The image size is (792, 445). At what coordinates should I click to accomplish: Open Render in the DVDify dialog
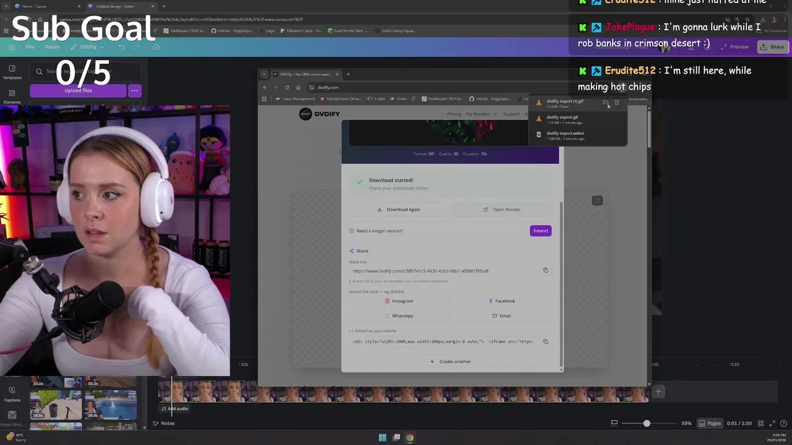point(502,210)
